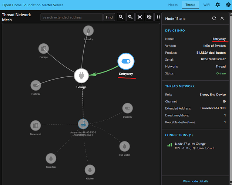Select the Hot water node
Screen dimensions: 232x185
125,147
